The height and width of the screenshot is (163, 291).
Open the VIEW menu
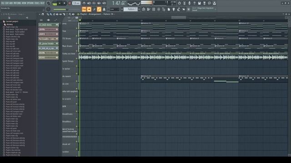point(24,3)
